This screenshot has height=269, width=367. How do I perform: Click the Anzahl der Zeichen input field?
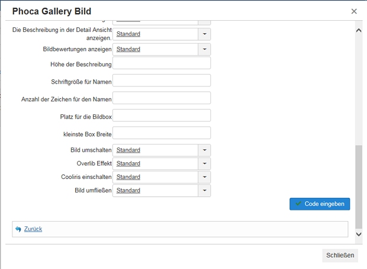click(x=162, y=98)
